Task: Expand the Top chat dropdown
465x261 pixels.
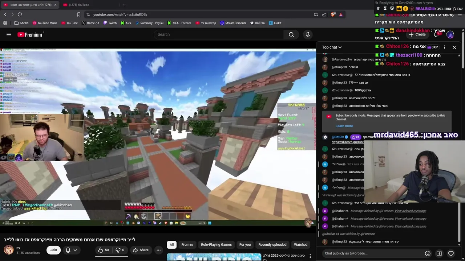Action: pos(332,47)
